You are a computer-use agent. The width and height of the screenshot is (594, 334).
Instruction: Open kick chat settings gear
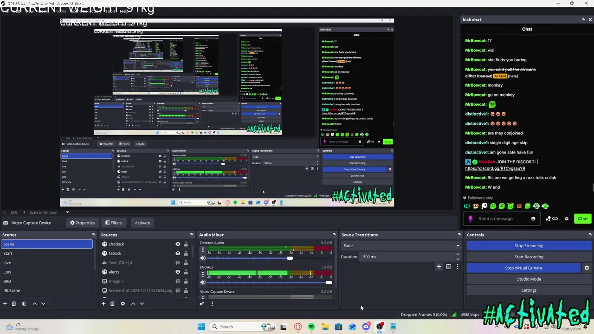(567, 218)
